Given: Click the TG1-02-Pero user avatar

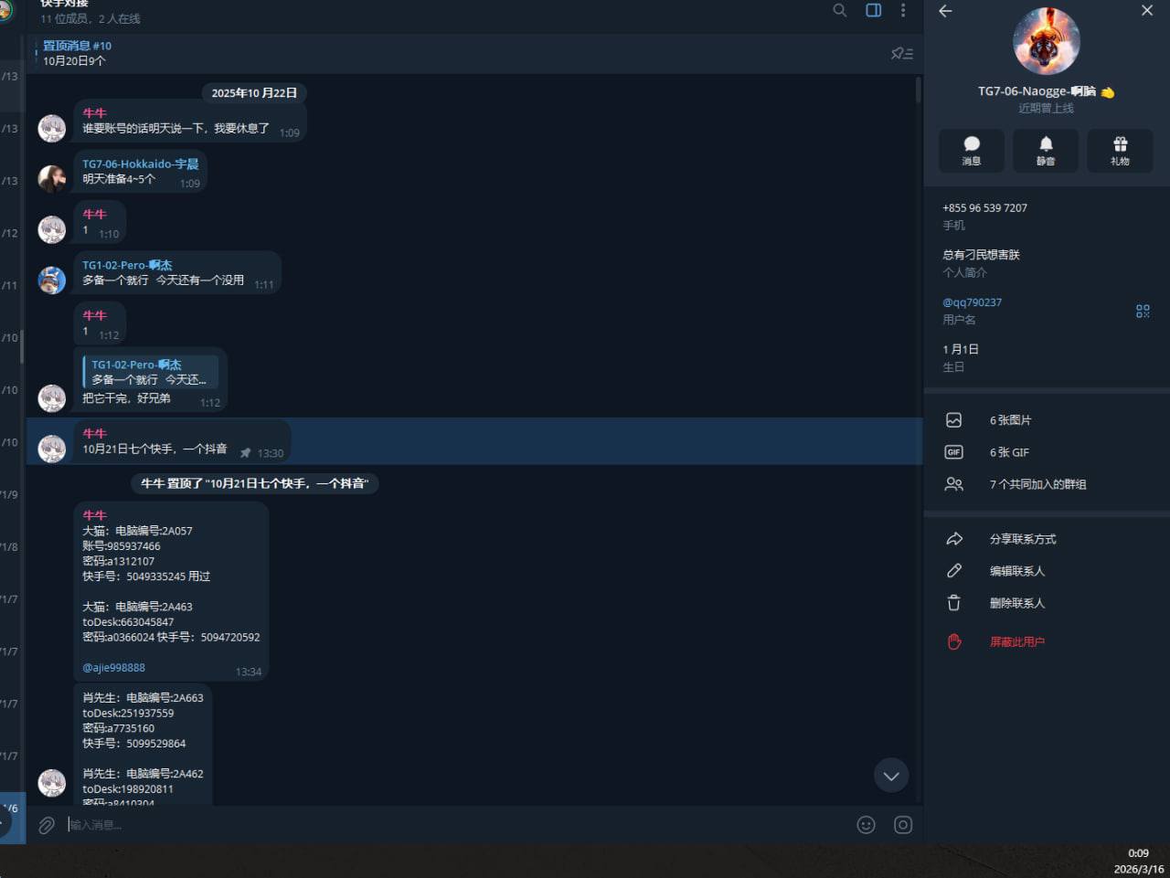Looking at the screenshot, I should (52, 280).
